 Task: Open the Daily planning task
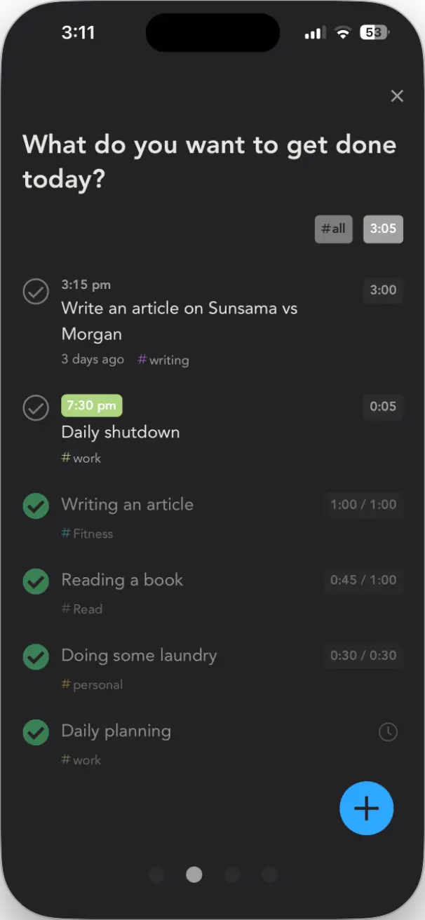(x=116, y=731)
